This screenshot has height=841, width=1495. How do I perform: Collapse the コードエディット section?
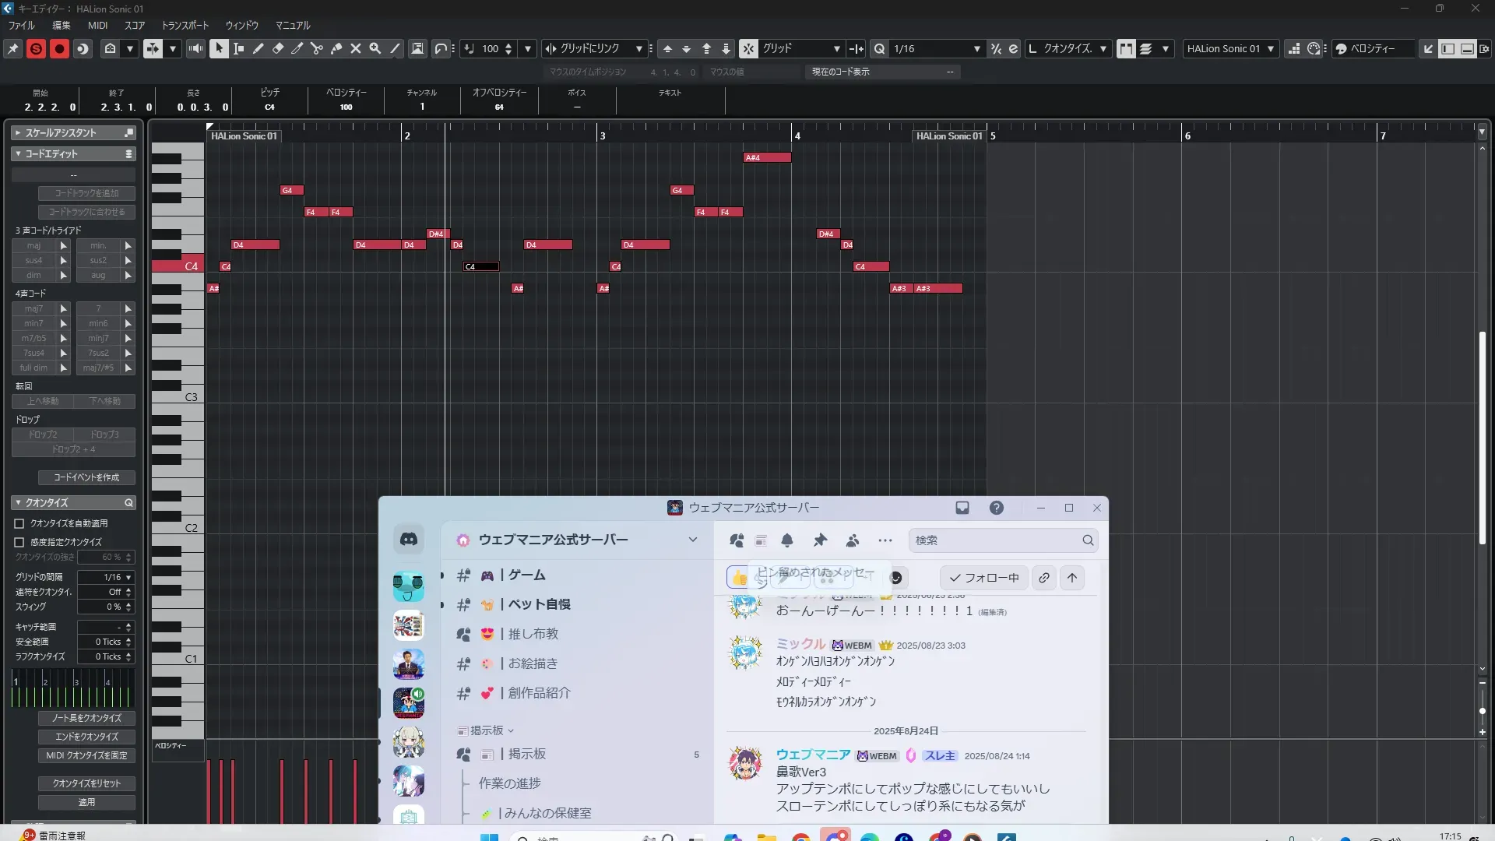pyautogui.click(x=18, y=153)
